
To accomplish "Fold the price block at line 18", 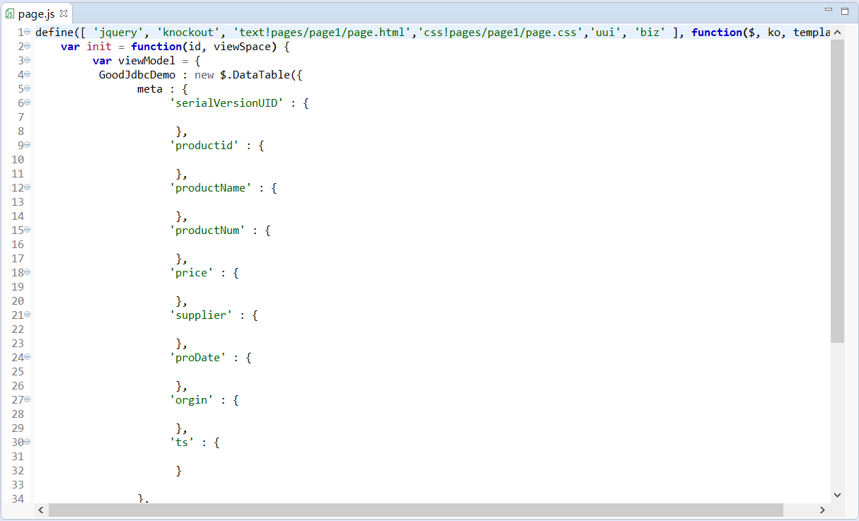I will pyautogui.click(x=27, y=272).
